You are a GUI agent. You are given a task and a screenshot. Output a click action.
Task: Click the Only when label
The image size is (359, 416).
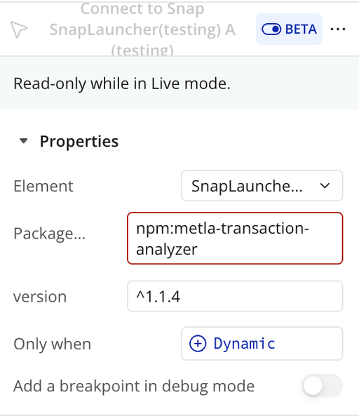(52, 344)
